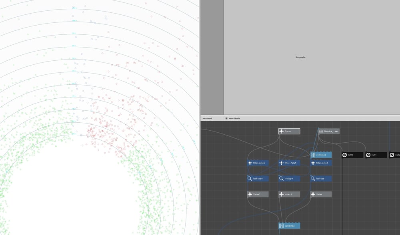Click the New Node button

tap(232, 118)
